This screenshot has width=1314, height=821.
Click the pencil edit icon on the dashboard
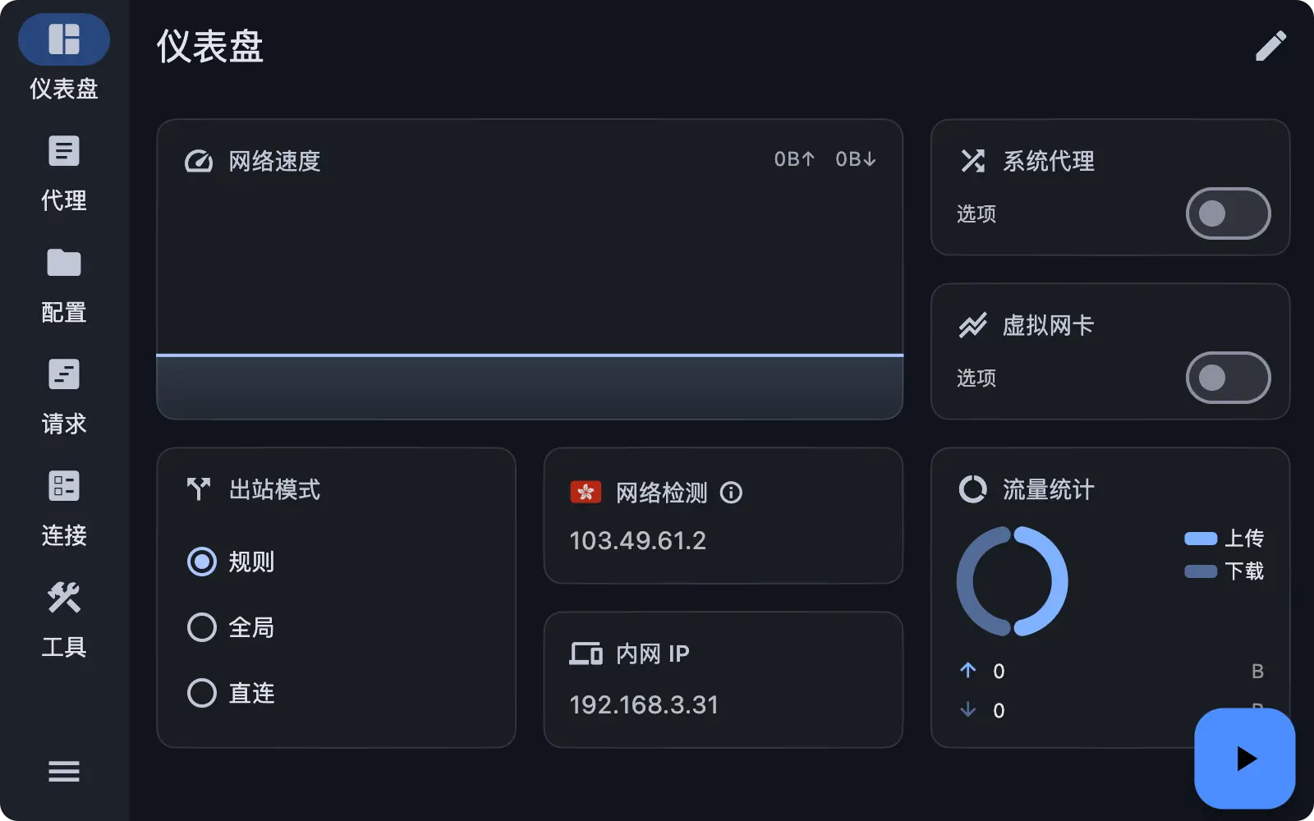(1271, 47)
